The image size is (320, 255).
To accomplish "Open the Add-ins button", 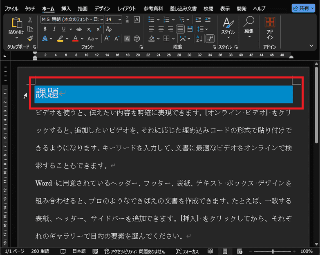I will [x=270, y=28].
